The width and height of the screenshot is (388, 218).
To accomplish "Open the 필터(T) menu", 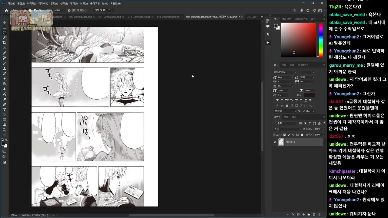I will [x=74, y=3].
